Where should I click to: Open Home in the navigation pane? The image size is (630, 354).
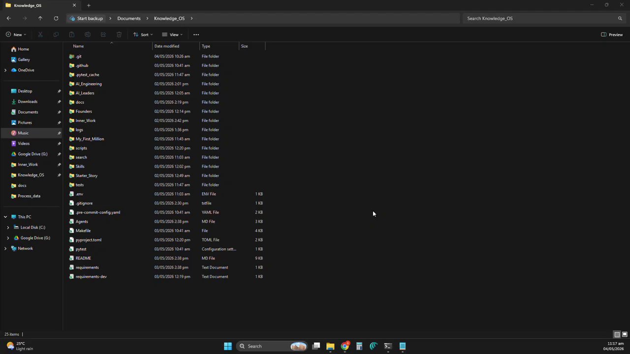(23, 49)
